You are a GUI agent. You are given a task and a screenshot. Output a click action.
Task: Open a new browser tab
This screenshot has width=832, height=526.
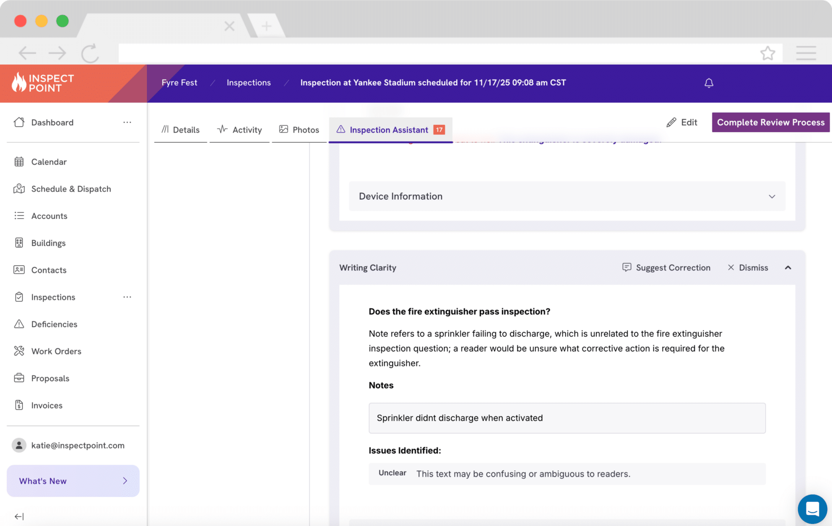(266, 26)
